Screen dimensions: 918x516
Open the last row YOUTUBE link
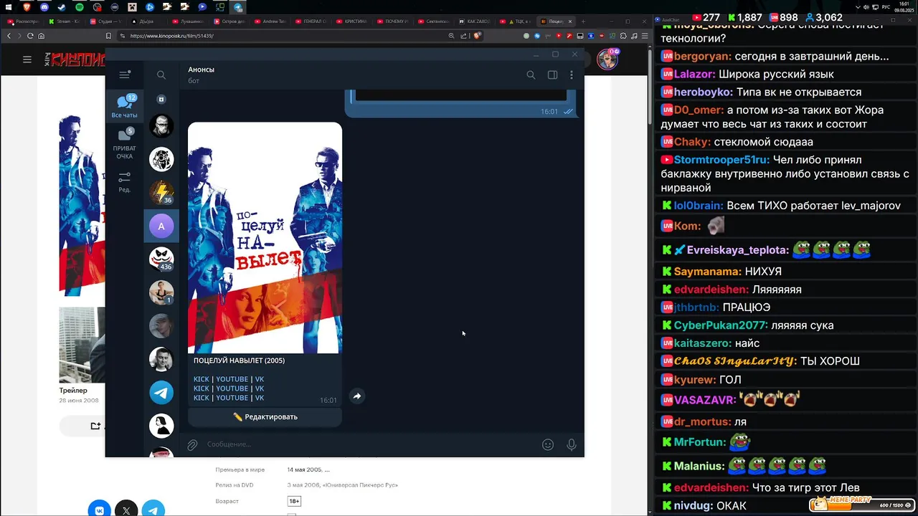point(232,398)
